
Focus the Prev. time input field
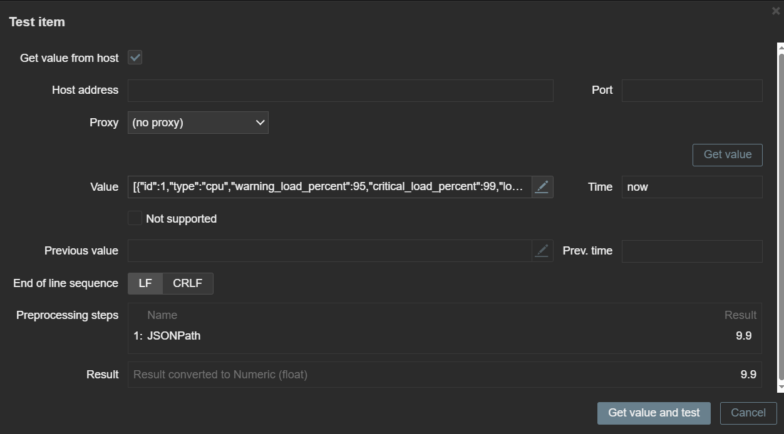[x=691, y=251]
